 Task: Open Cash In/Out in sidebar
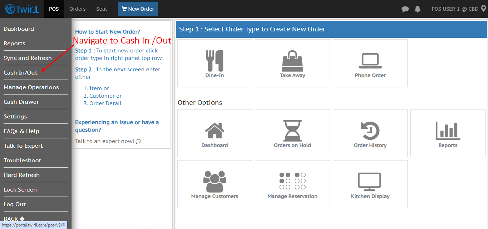click(x=20, y=72)
